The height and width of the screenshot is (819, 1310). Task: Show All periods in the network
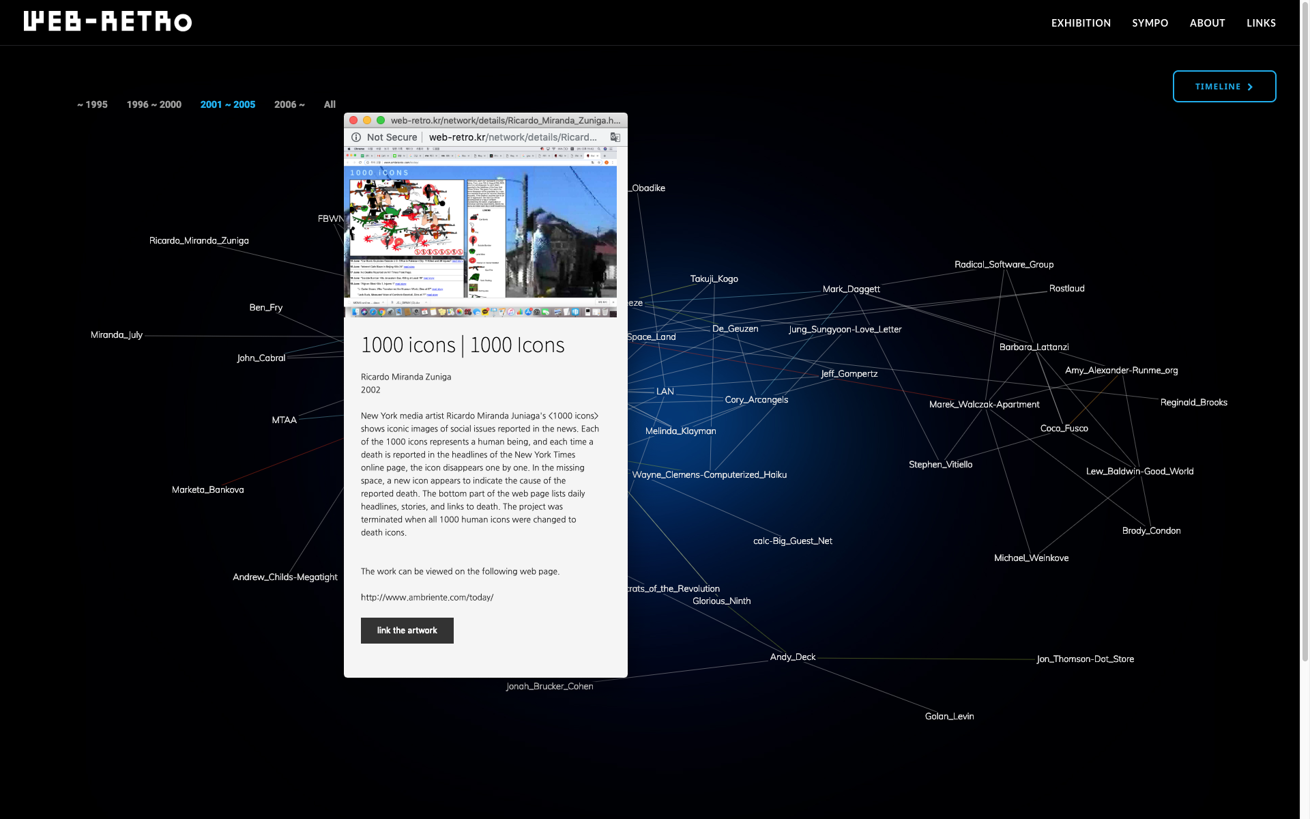pyautogui.click(x=330, y=104)
